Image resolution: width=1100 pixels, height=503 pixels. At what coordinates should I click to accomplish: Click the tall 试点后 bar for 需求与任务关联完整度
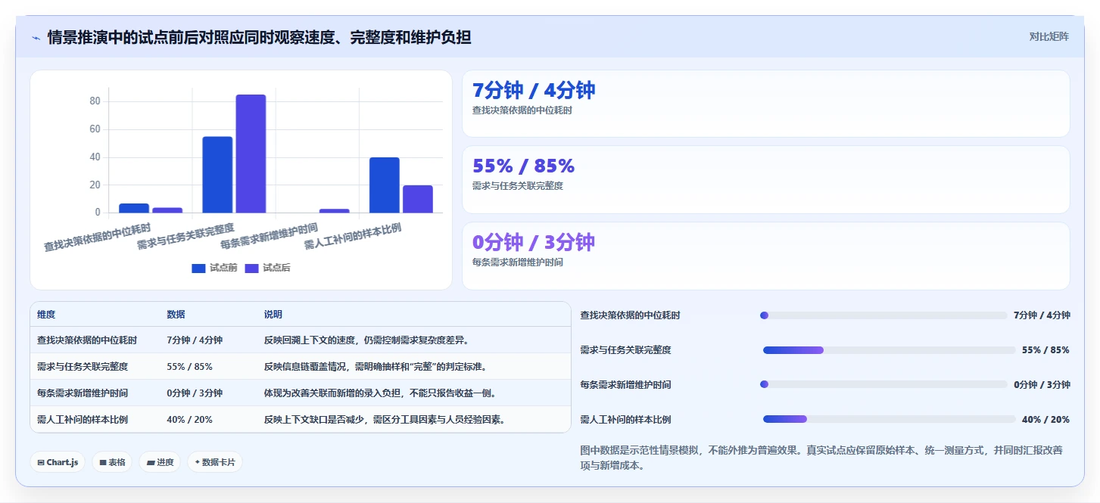click(251, 154)
